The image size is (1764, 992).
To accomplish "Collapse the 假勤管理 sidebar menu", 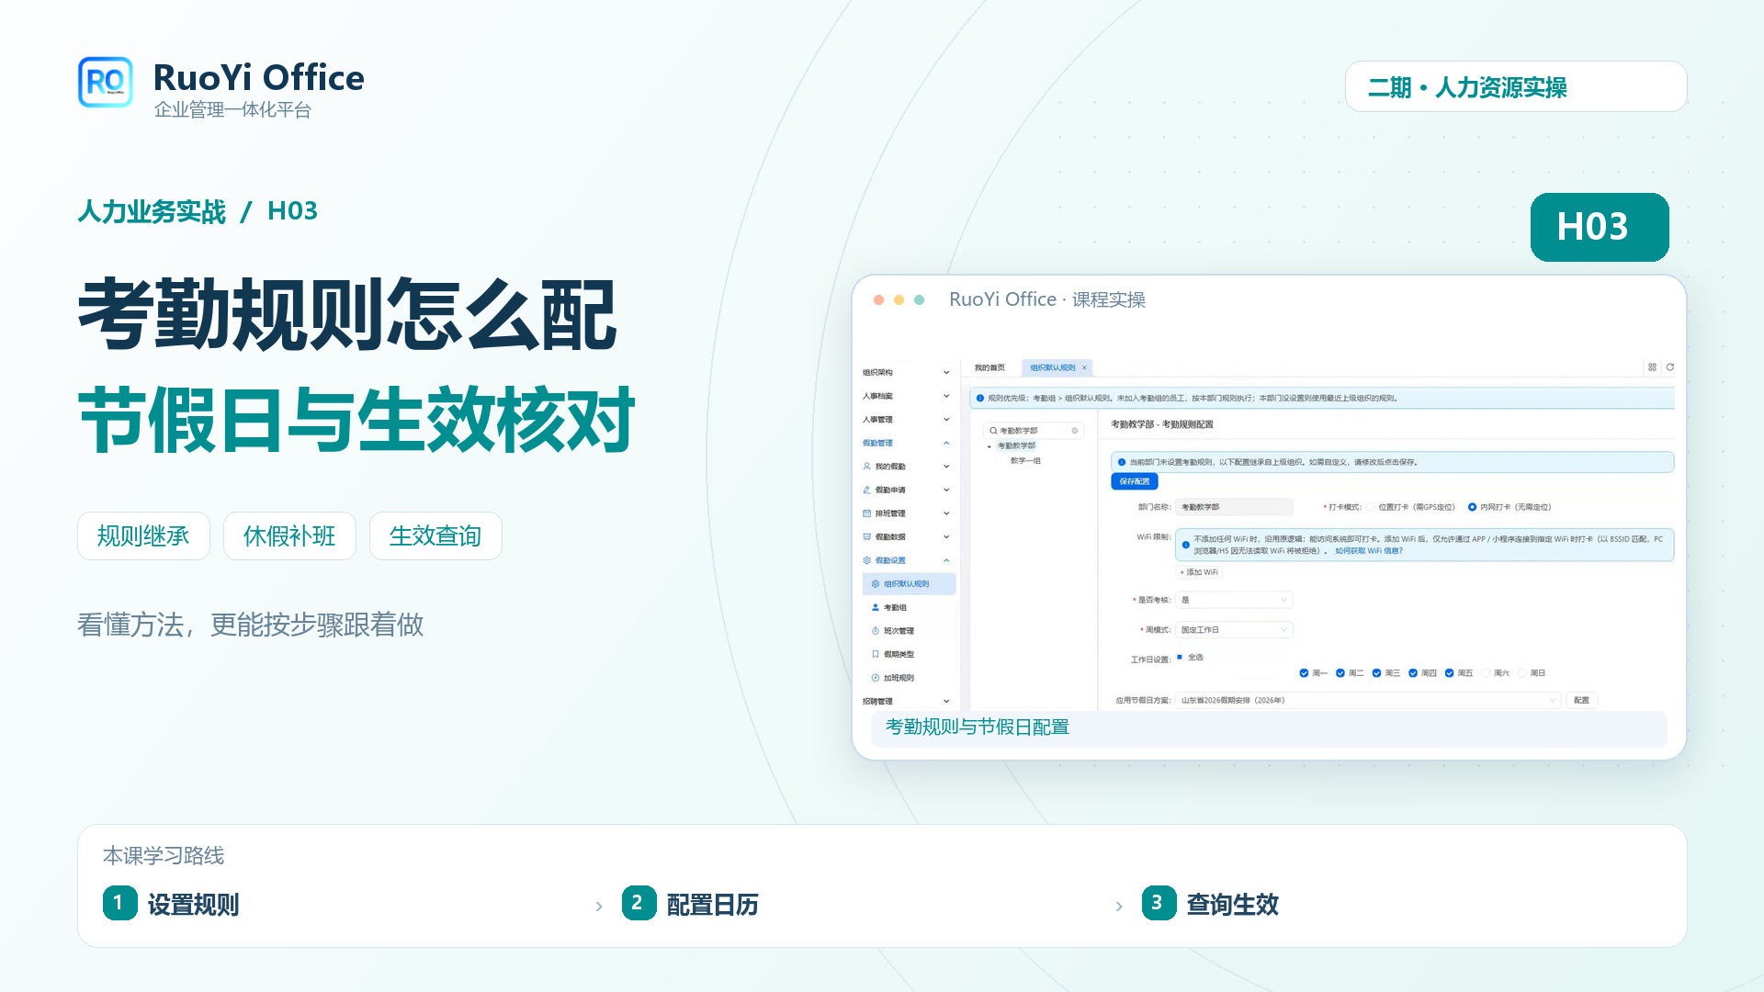I will pos(907,443).
